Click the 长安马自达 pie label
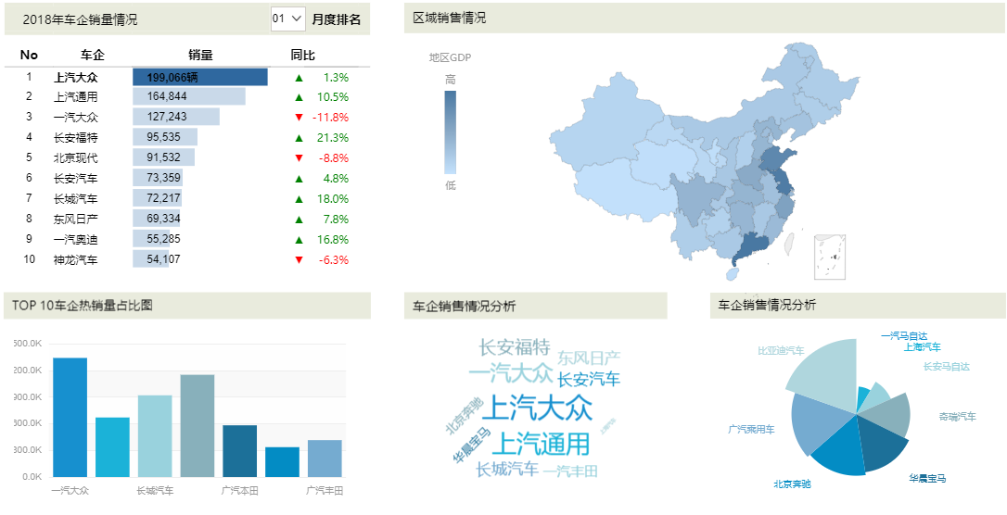 point(947,367)
